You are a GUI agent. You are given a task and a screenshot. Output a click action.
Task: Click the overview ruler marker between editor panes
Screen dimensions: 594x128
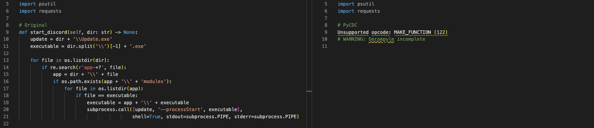pos(309,91)
